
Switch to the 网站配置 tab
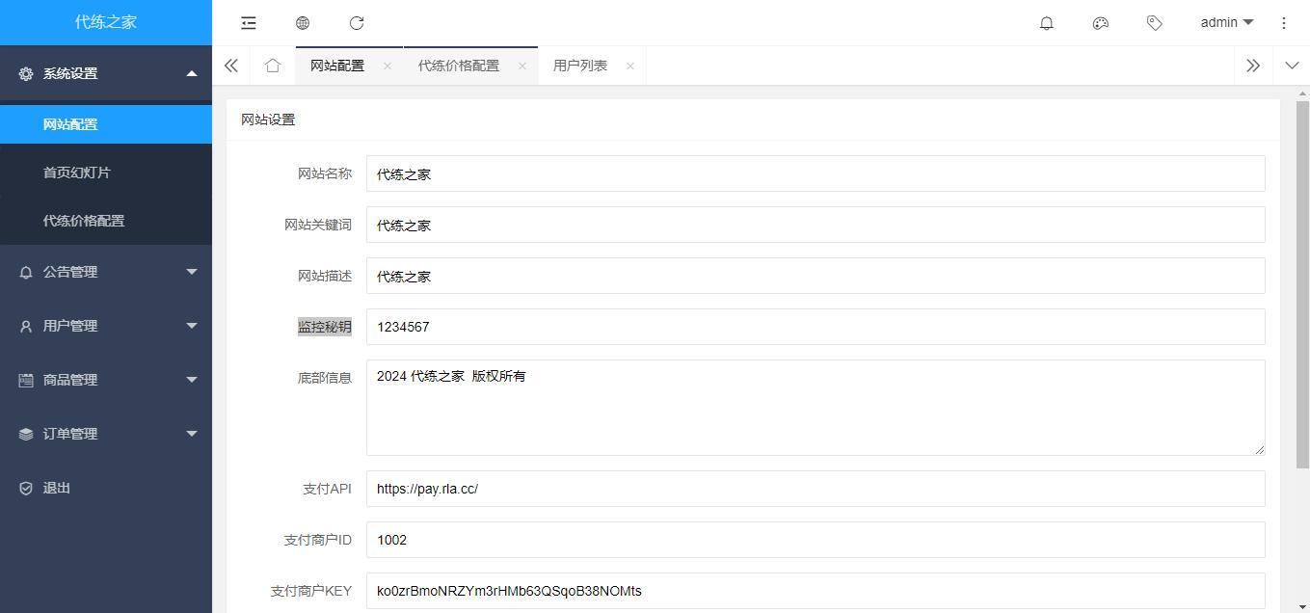click(337, 66)
